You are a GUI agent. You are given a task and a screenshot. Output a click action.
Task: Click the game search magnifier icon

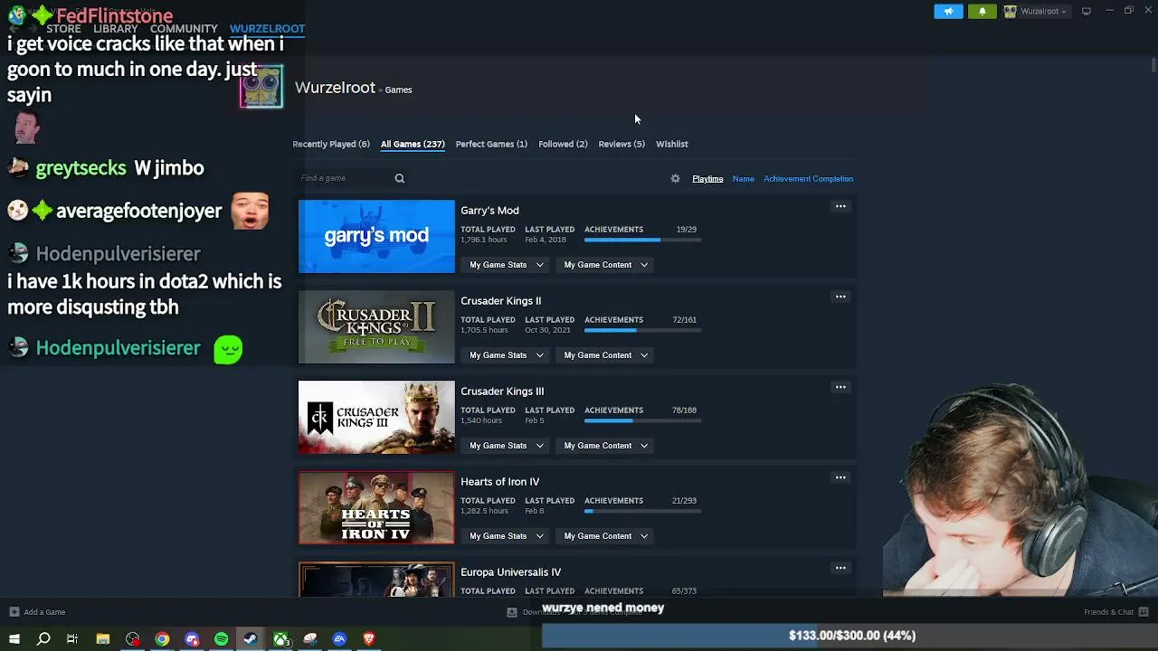(400, 178)
